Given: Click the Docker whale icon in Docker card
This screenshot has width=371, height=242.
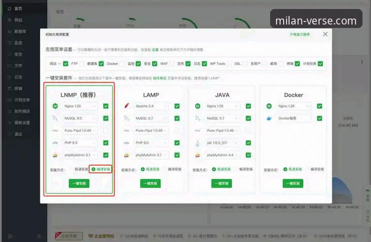Looking at the screenshot, I should click(269, 118).
